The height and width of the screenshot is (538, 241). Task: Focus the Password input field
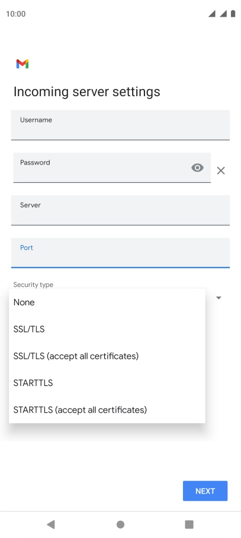[x=112, y=167]
